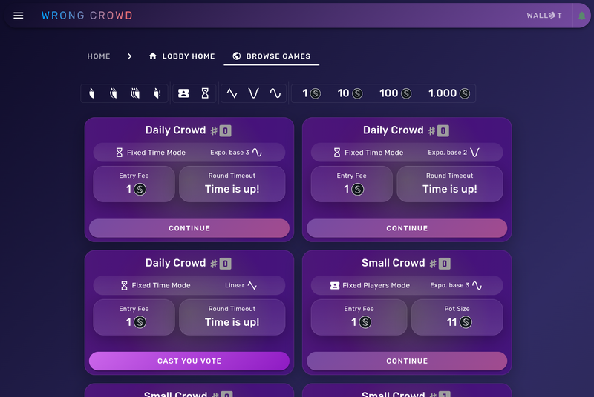Filter by single chili pepper spiciness

click(x=91, y=93)
